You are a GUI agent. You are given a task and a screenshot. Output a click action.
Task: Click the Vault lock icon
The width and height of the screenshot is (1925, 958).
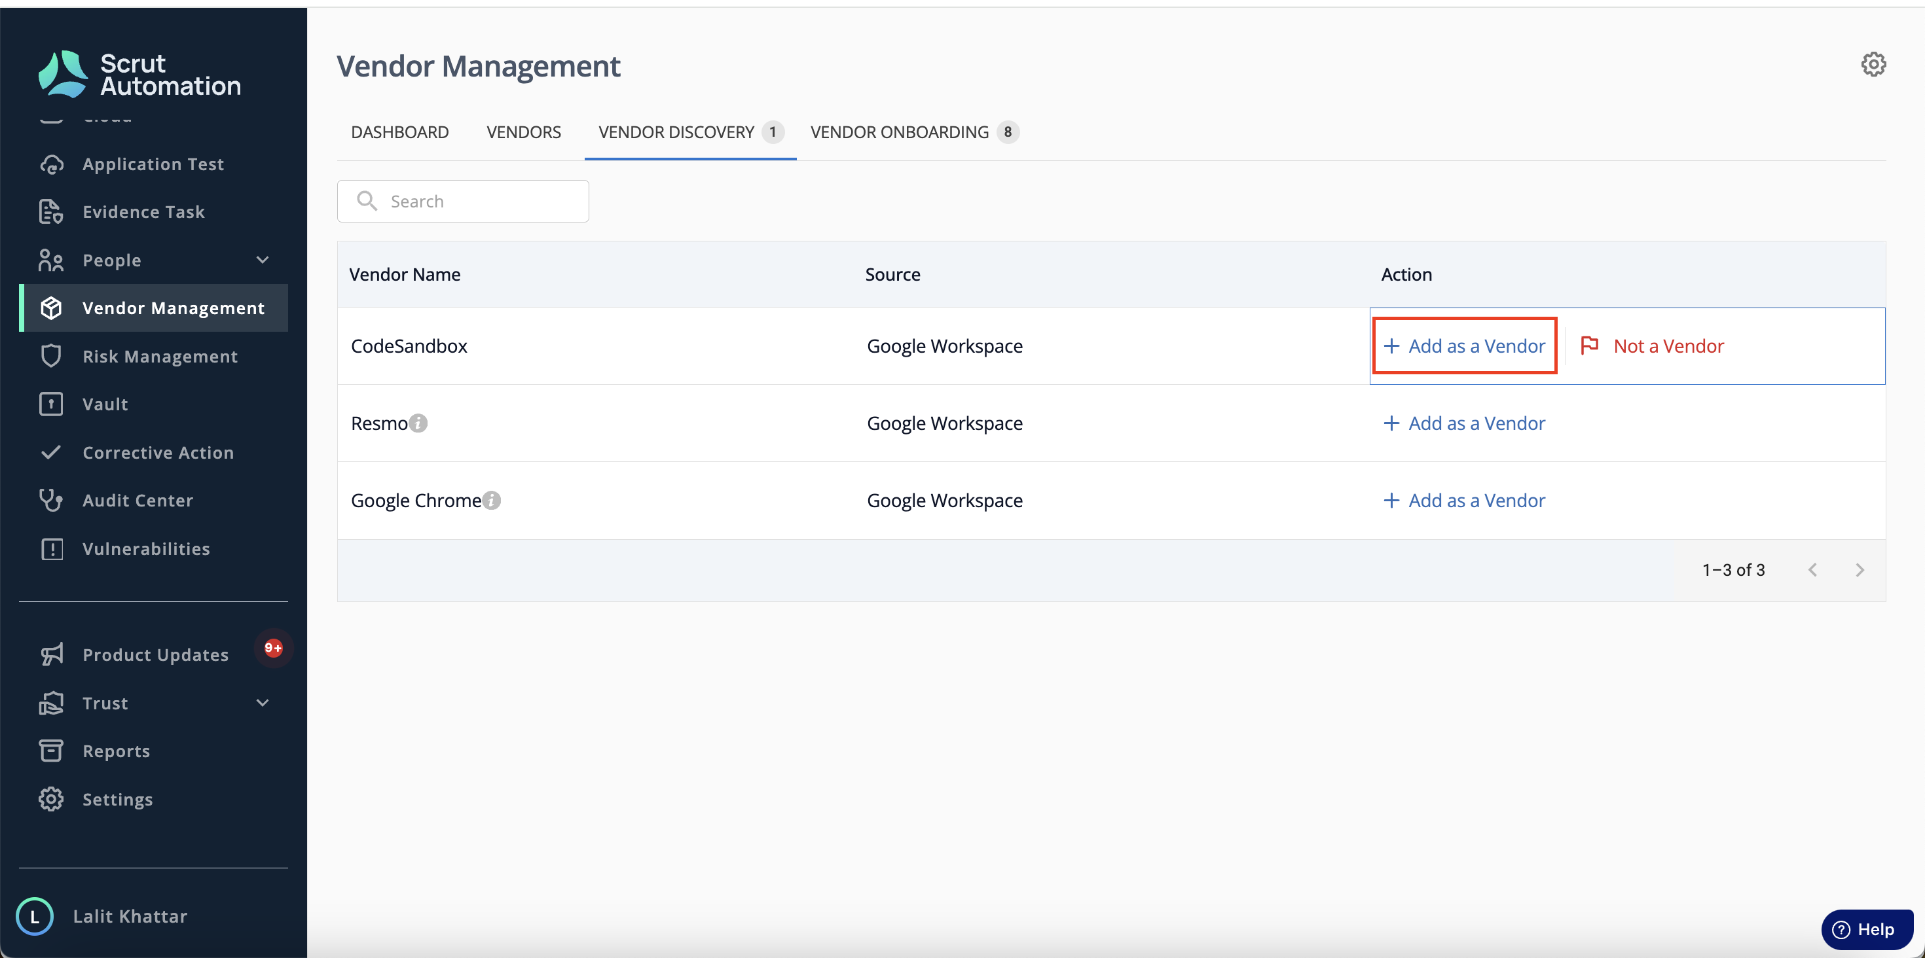[x=51, y=404]
